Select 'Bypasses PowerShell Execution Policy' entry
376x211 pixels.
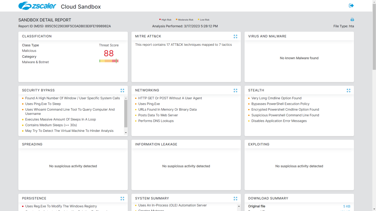[x=280, y=104]
